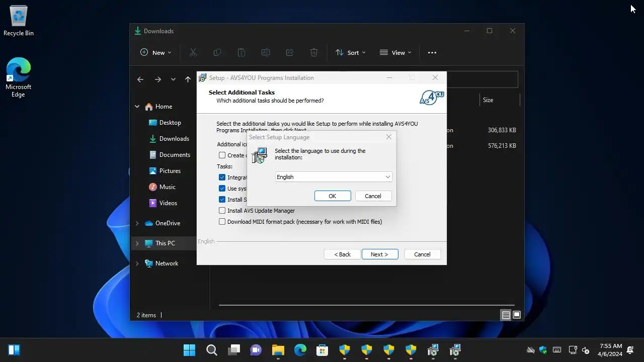
Task: Click Cancel in the AVS4YOU Setup window
Action: 422,254
